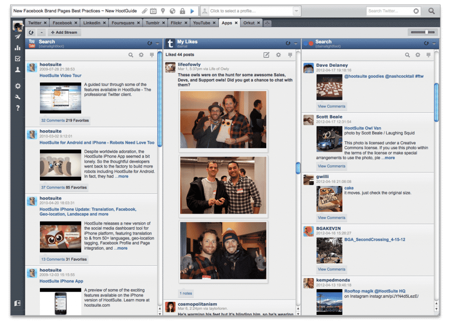This screenshot has width=449, height=329.
Task: Click Flickr Search stream scrollbar handle
Action: tap(436, 102)
